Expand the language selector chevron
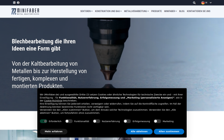Viewport: 224px width, 140px height. pyautogui.click(x=211, y=3)
